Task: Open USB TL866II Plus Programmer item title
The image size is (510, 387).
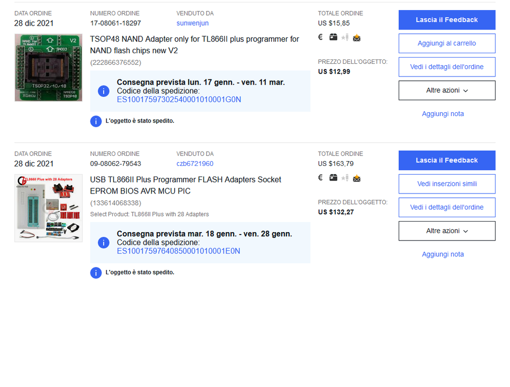Action: (x=185, y=185)
